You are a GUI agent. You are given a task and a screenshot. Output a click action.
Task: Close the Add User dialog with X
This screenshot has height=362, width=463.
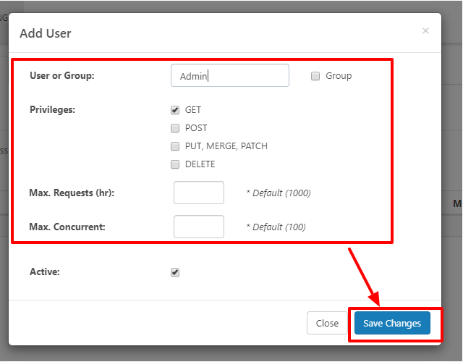pyautogui.click(x=425, y=30)
